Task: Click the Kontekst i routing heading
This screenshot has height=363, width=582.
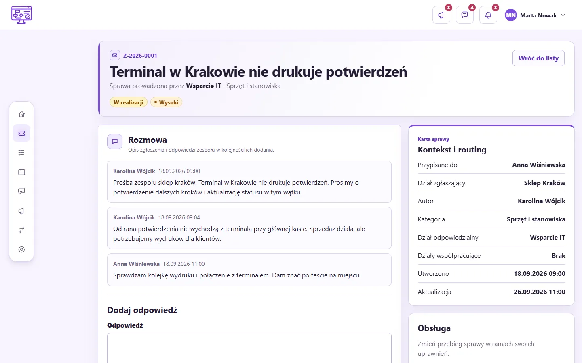Action: click(x=452, y=150)
